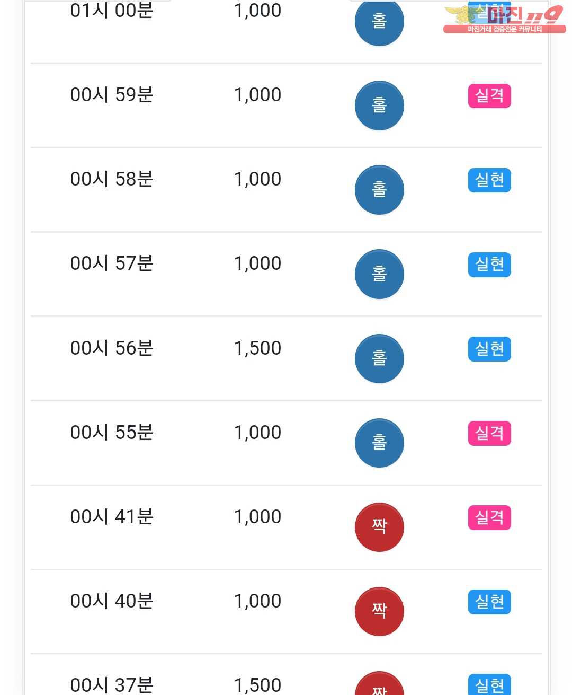Click the pink 실격 badge at 00시 55분
572x695 pixels.
pyautogui.click(x=489, y=433)
